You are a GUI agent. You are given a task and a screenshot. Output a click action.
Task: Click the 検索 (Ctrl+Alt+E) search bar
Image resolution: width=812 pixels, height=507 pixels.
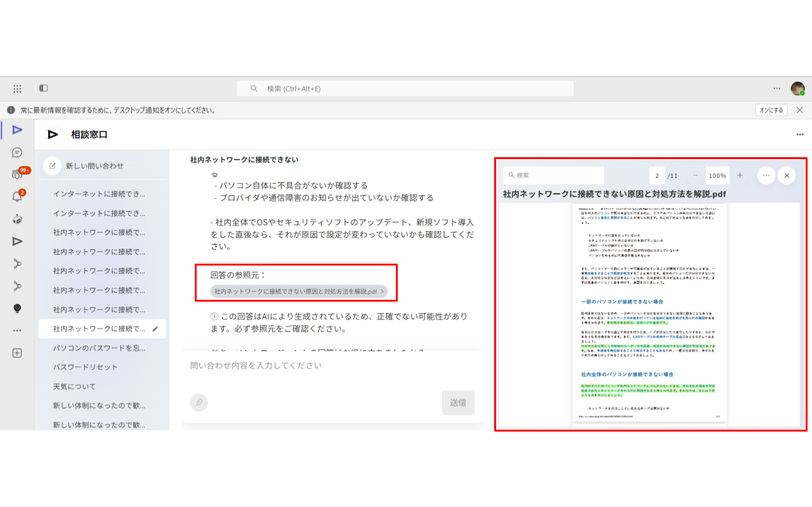(x=405, y=89)
